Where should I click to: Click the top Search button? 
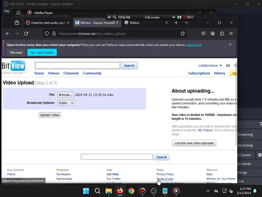129,65
